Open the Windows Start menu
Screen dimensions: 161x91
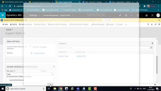click(3, 89)
